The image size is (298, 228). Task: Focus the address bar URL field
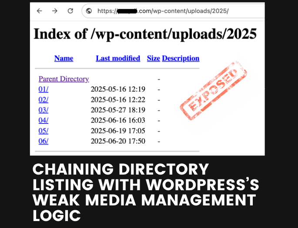[x=173, y=11]
